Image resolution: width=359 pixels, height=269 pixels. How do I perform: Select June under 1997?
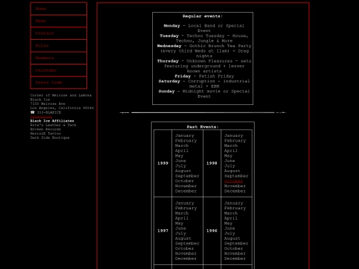180,228
